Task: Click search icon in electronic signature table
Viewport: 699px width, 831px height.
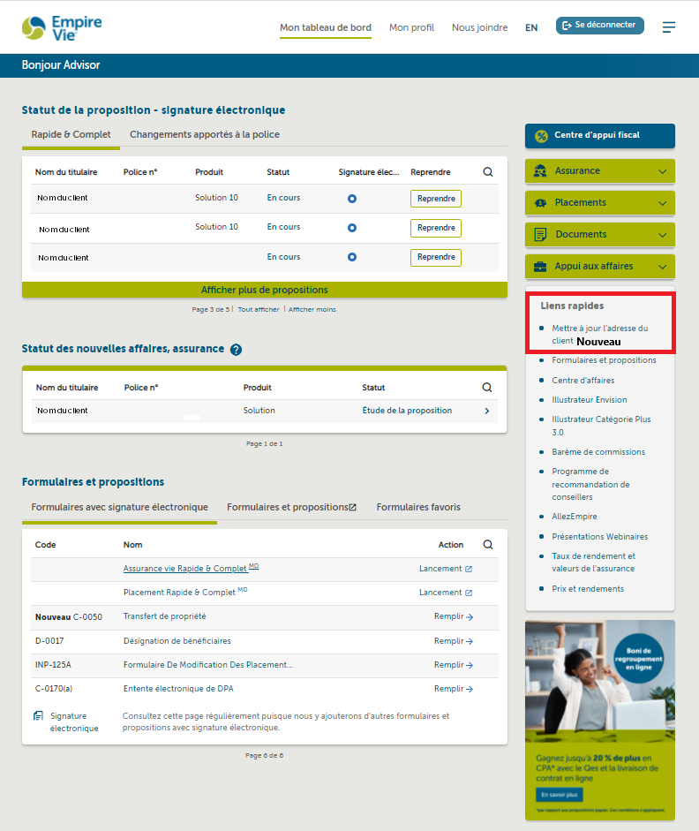Action: (488, 171)
